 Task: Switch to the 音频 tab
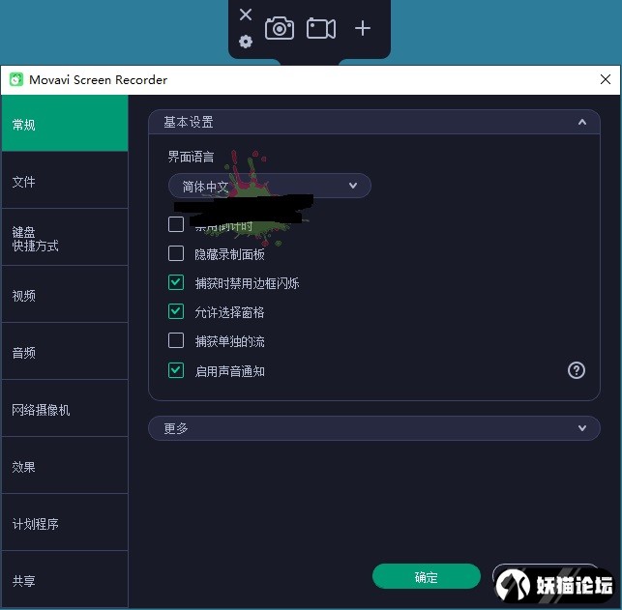coord(65,352)
